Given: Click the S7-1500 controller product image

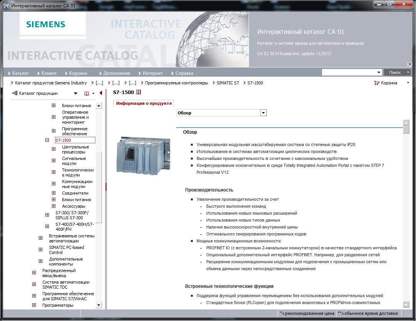Looking at the screenshot, I should coord(143,155).
